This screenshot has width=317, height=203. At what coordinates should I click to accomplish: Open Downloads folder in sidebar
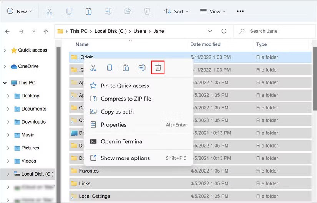(x=33, y=122)
